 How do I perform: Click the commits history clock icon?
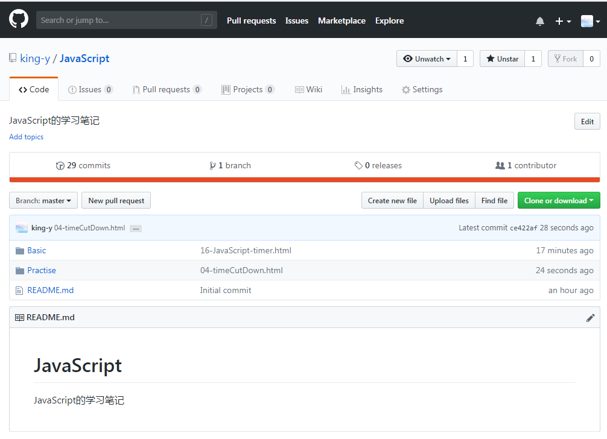(x=60, y=166)
